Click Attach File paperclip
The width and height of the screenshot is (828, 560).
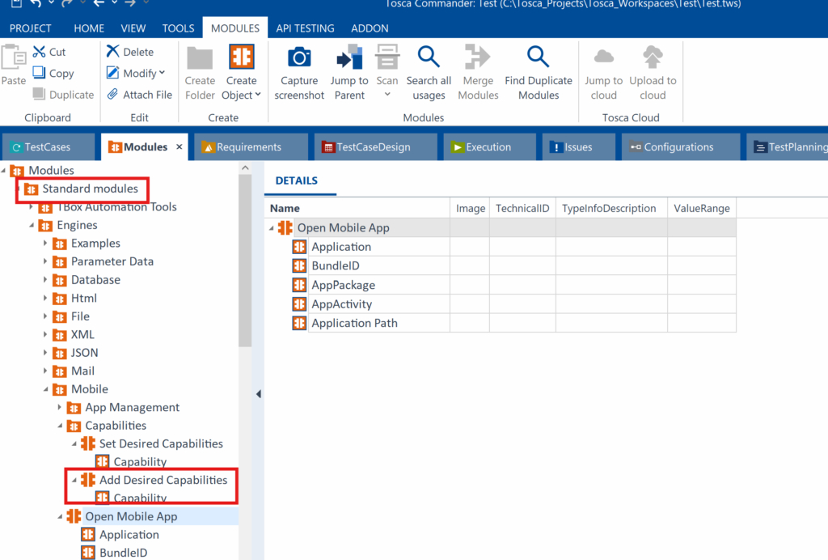[112, 95]
